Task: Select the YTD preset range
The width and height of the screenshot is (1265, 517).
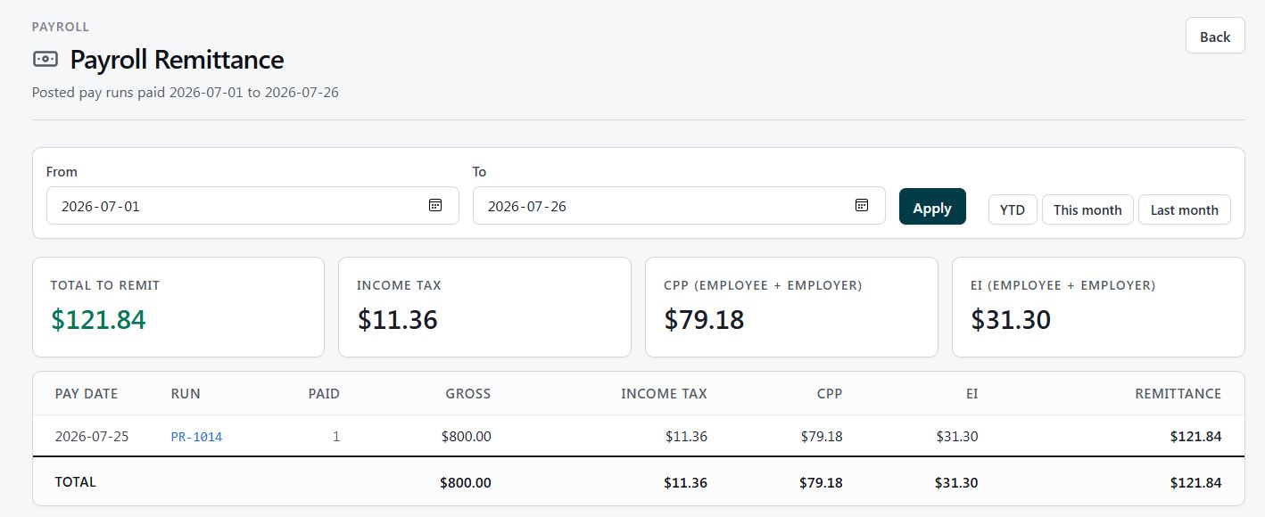Action: click(x=1013, y=210)
